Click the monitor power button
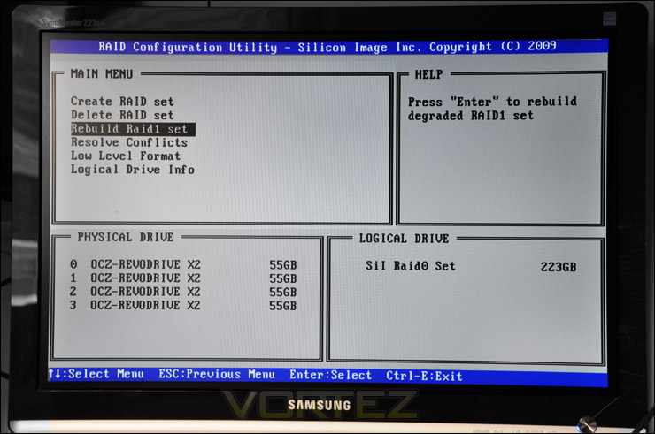655x434 pixels. click(x=587, y=425)
